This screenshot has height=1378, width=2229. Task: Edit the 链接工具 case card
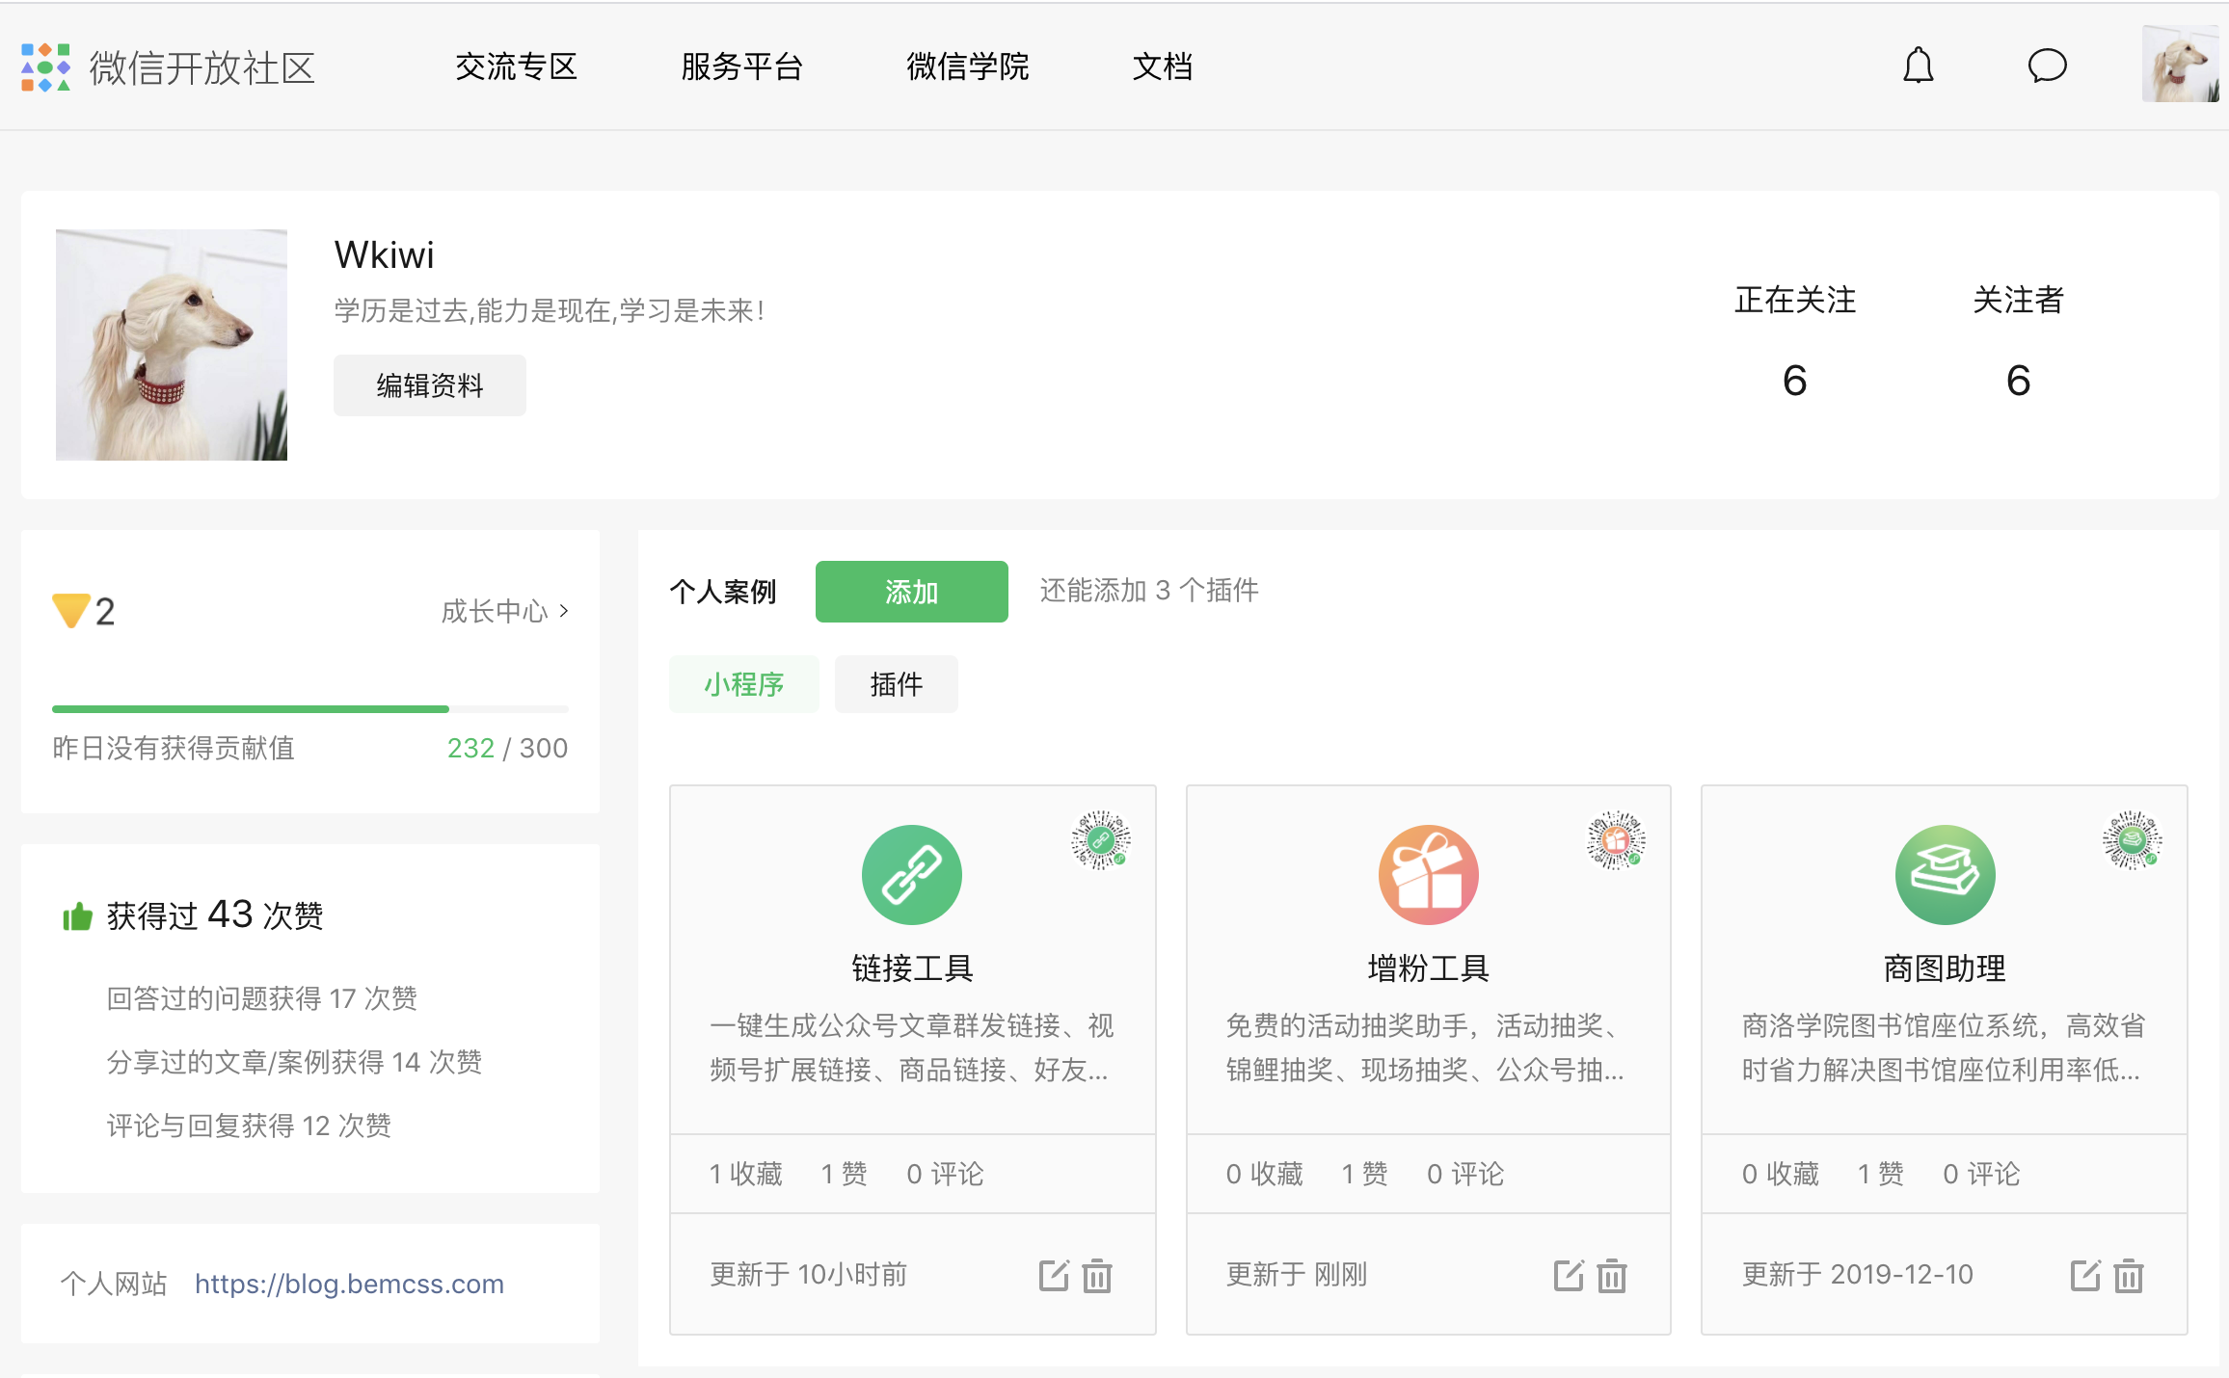(x=1053, y=1275)
